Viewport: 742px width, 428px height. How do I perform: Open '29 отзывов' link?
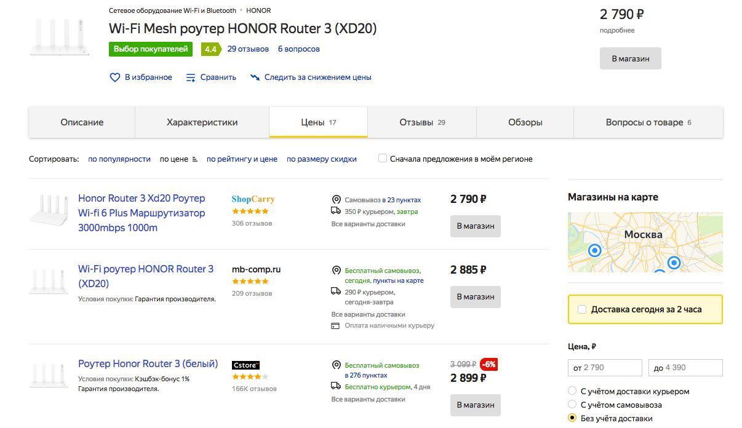click(x=248, y=49)
